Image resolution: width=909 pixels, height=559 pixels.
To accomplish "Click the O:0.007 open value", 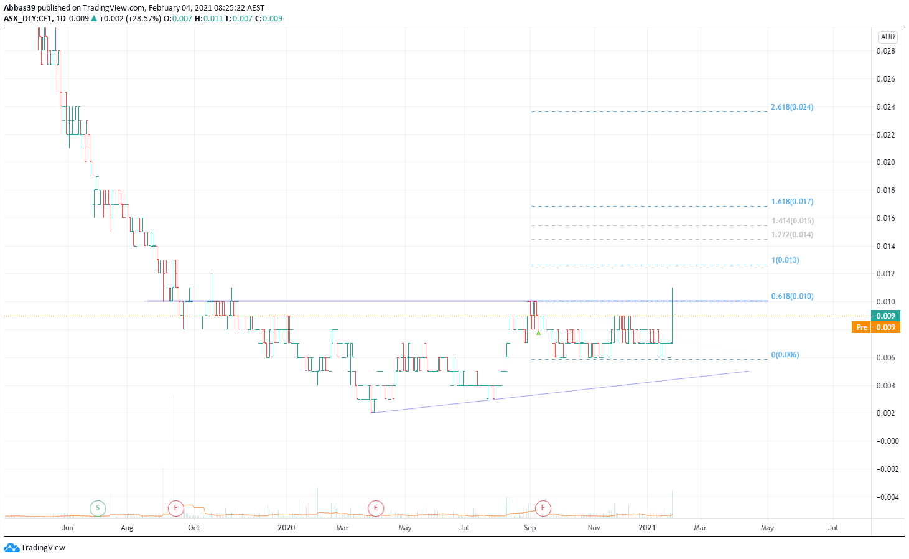I will pyautogui.click(x=178, y=18).
